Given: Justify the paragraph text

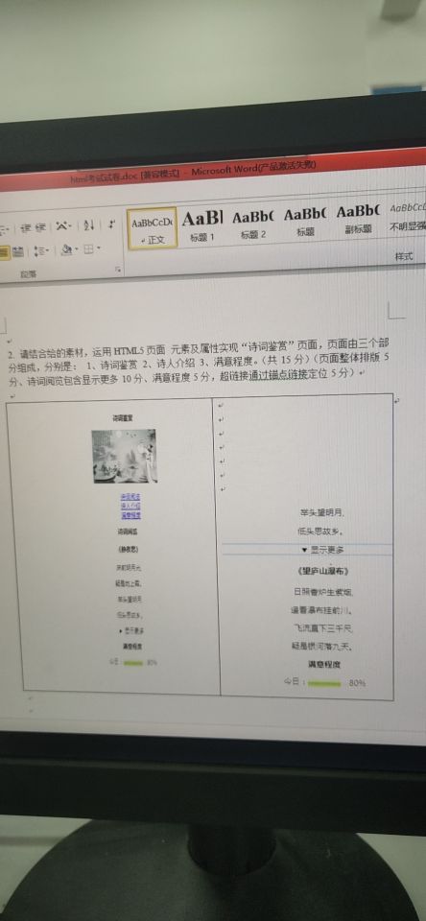Looking at the screenshot, I should pyautogui.click(x=4, y=253).
